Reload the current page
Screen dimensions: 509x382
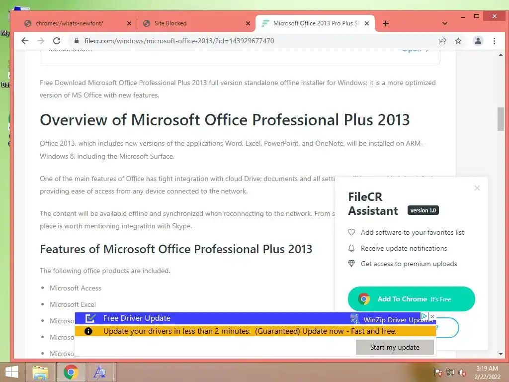(x=57, y=41)
